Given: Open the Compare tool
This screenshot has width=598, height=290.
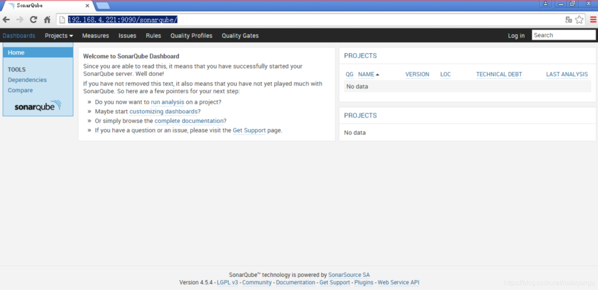Looking at the screenshot, I should pyautogui.click(x=20, y=90).
